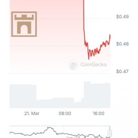Click the 21. Mar date axis label

click(32, 114)
